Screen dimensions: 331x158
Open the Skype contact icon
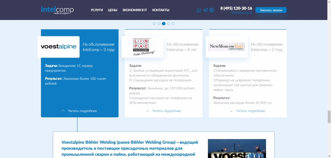click(212, 10)
